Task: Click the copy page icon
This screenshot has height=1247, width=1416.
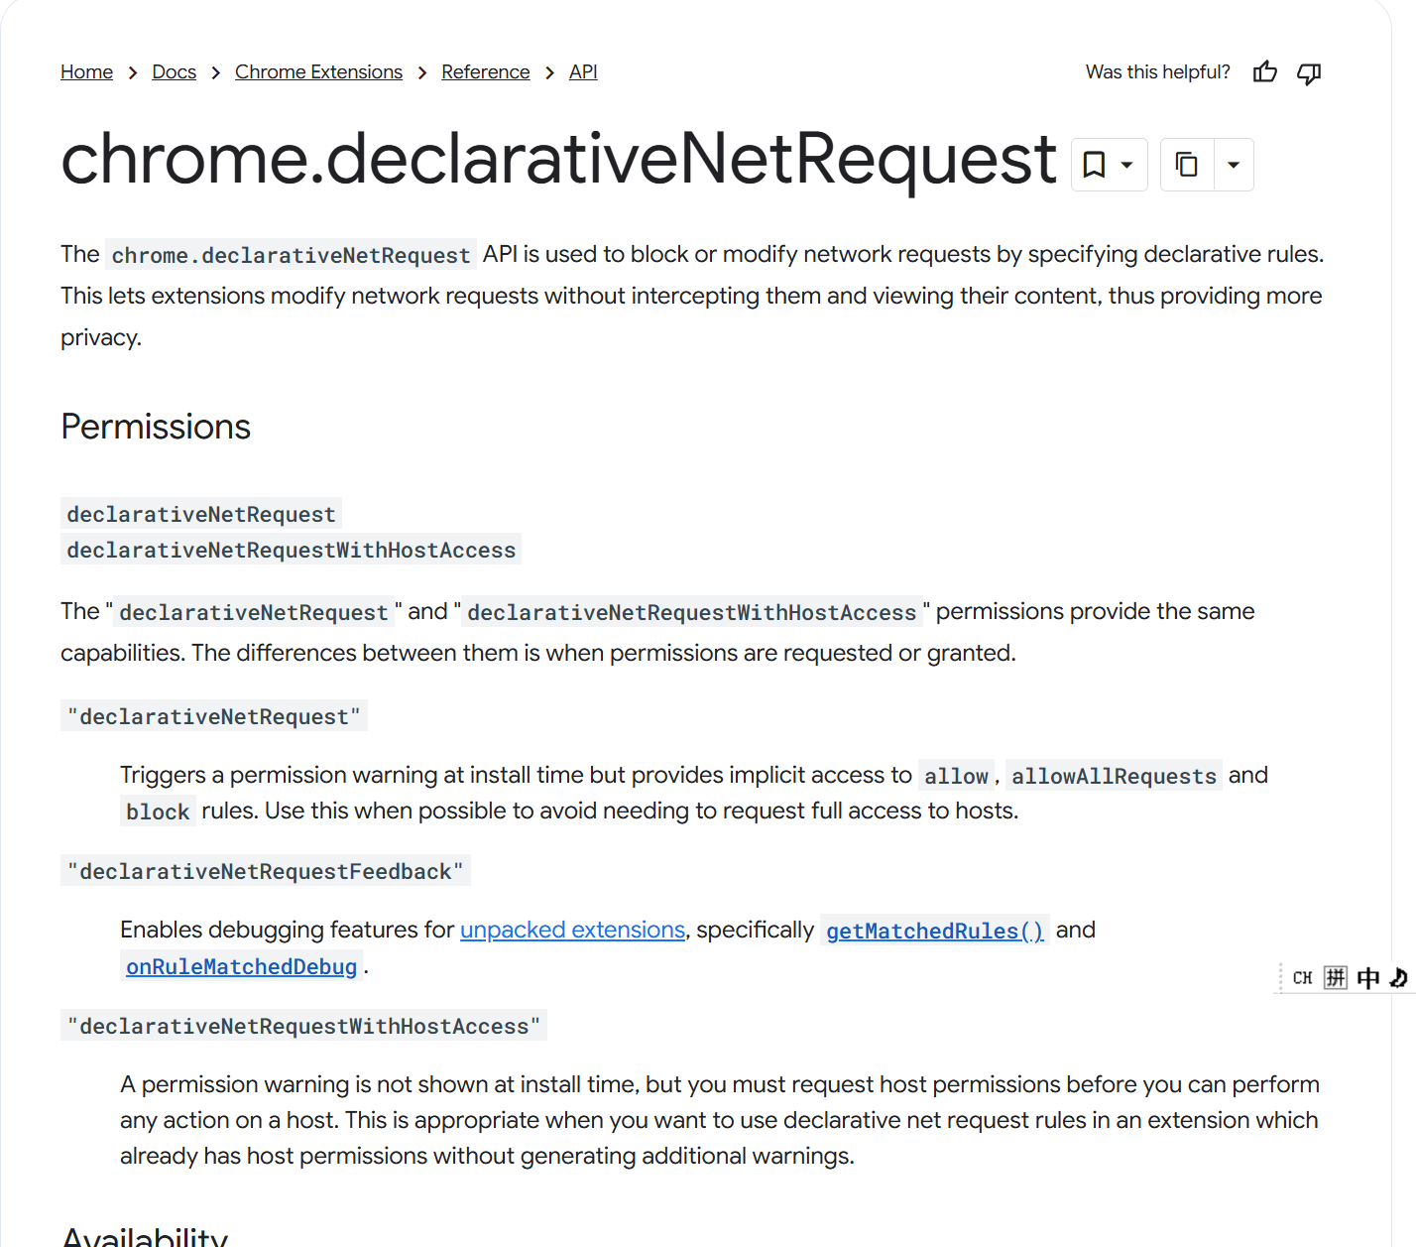Action: coord(1186,165)
